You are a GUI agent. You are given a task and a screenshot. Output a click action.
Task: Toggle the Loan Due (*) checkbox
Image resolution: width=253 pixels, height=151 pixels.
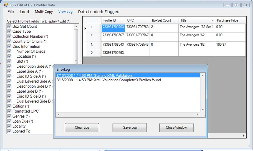tap(9, 121)
